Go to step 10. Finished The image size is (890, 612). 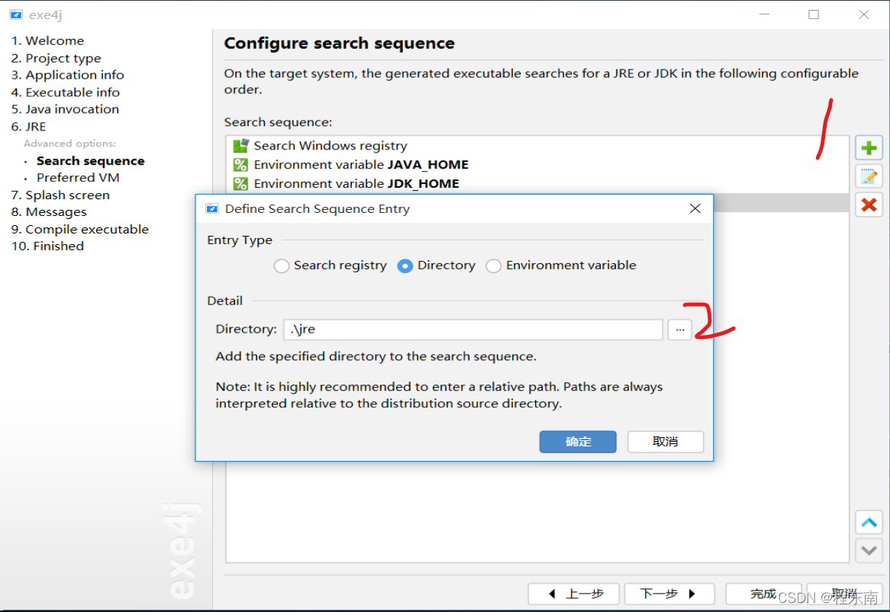(47, 246)
